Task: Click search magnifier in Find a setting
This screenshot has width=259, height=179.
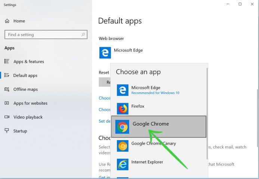Action: (x=83, y=34)
